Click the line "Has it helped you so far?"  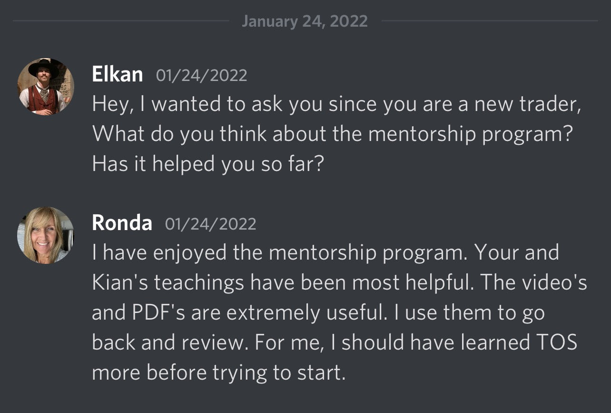[x=208, y=164]
